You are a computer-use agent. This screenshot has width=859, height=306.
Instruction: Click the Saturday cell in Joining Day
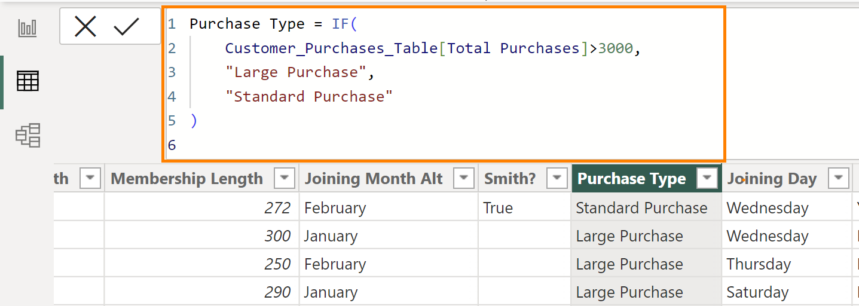click(757, 292)
